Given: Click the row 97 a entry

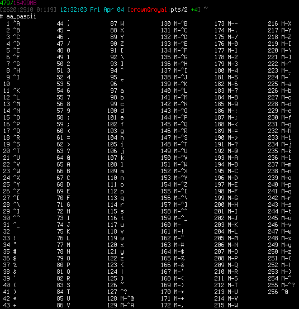Looking at the screenshot, I should pyautogui.click(x=117, y=91).
